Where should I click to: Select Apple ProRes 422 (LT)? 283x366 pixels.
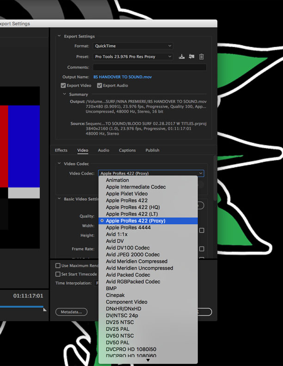click(x=148, y=214)
